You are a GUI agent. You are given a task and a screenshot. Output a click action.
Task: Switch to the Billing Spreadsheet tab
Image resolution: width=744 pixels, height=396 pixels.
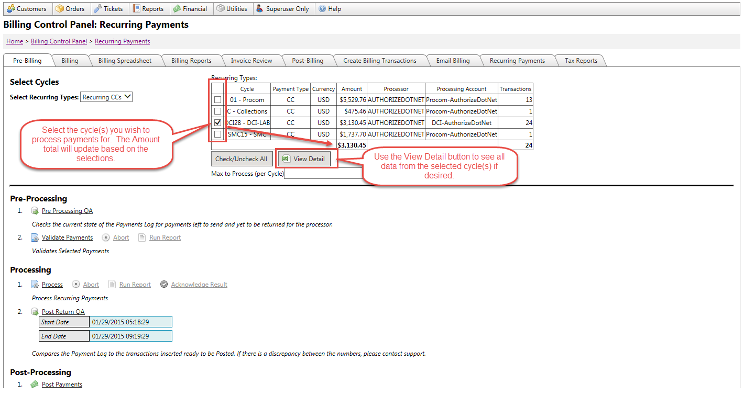pos(125,61)
